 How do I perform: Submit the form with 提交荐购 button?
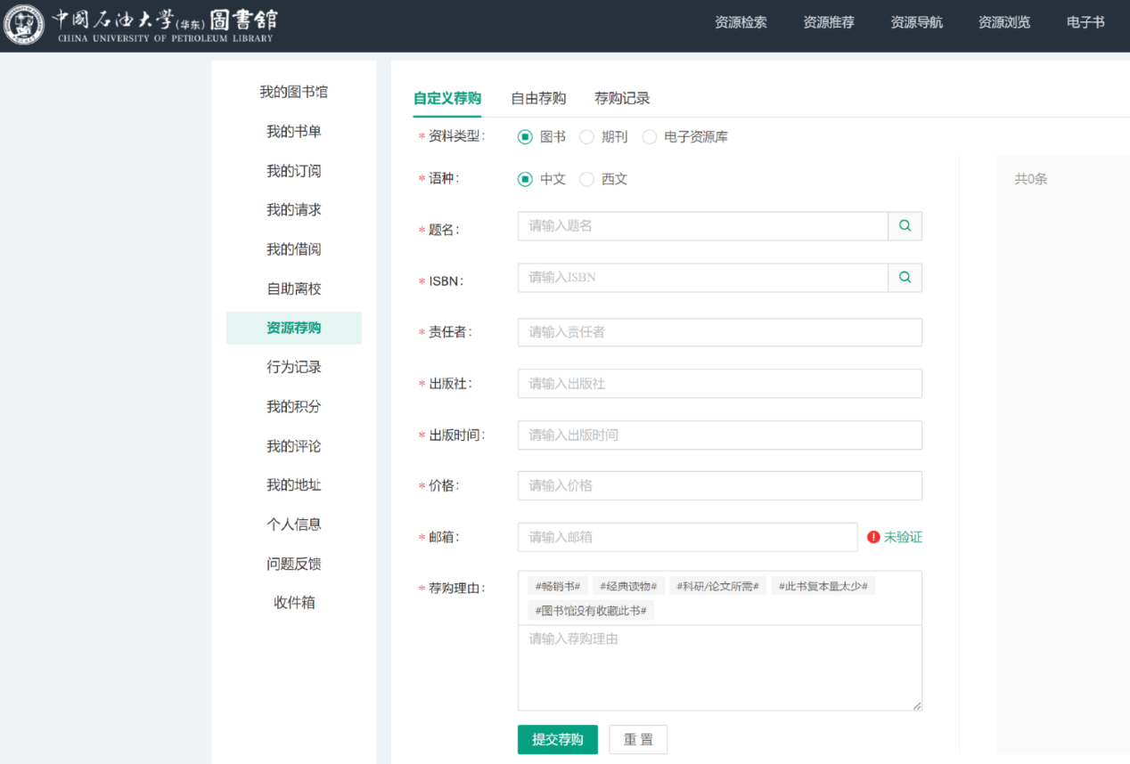click(557, 739)
